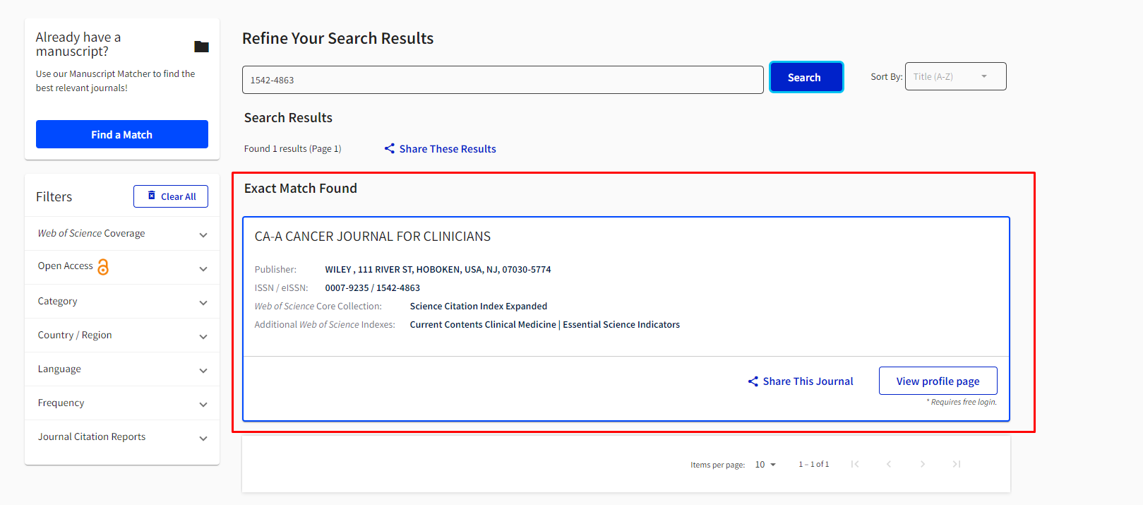Expand the Country / Region filter

pyautogui.click(x=122, y=335)
